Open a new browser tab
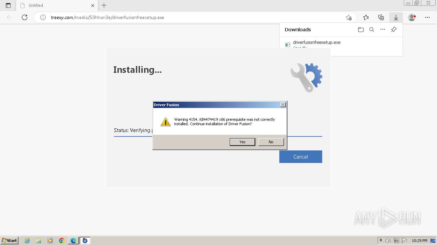This screenshot has height=245, width=437. click(104, 5)
